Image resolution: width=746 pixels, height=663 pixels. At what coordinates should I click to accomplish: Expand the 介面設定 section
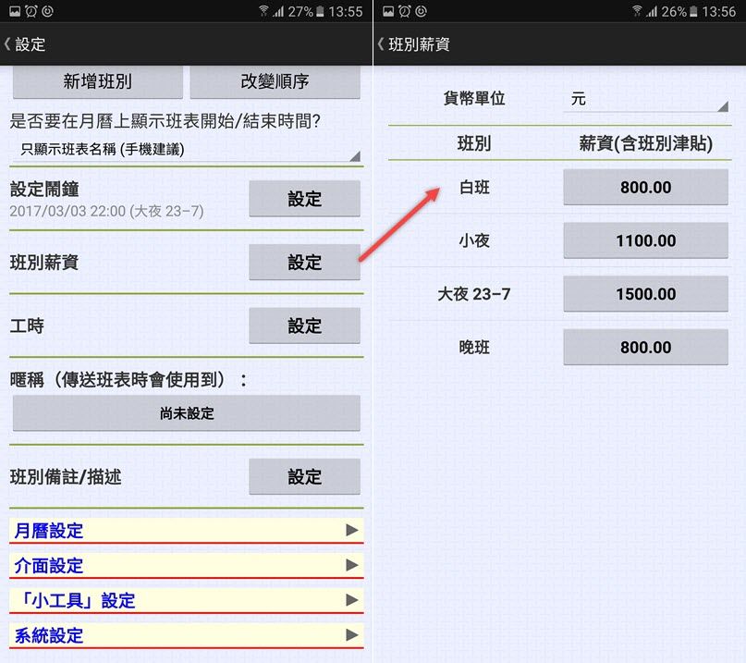tap(187, 565)
